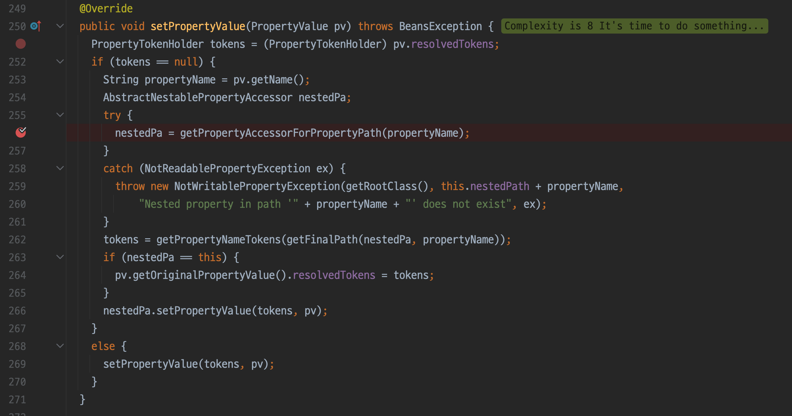Click the overridden method gutter icon
The width and height of the screenshot is (792, 416).
point(36,26)
